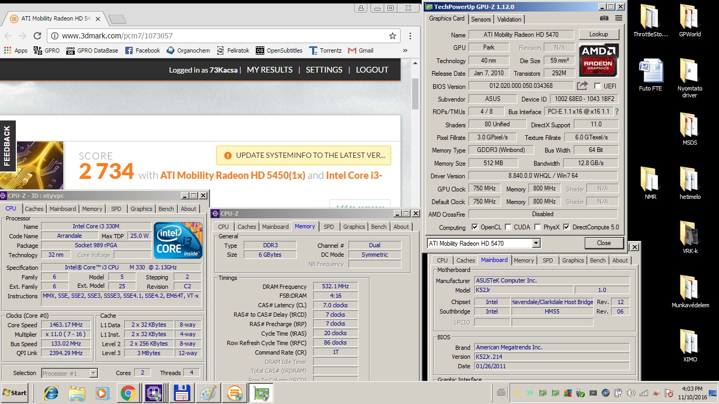Viewport: 719px width, 404px height.
Task: Open a new Chrome tab
Action: pyautogui.click(x=117, y=19)
